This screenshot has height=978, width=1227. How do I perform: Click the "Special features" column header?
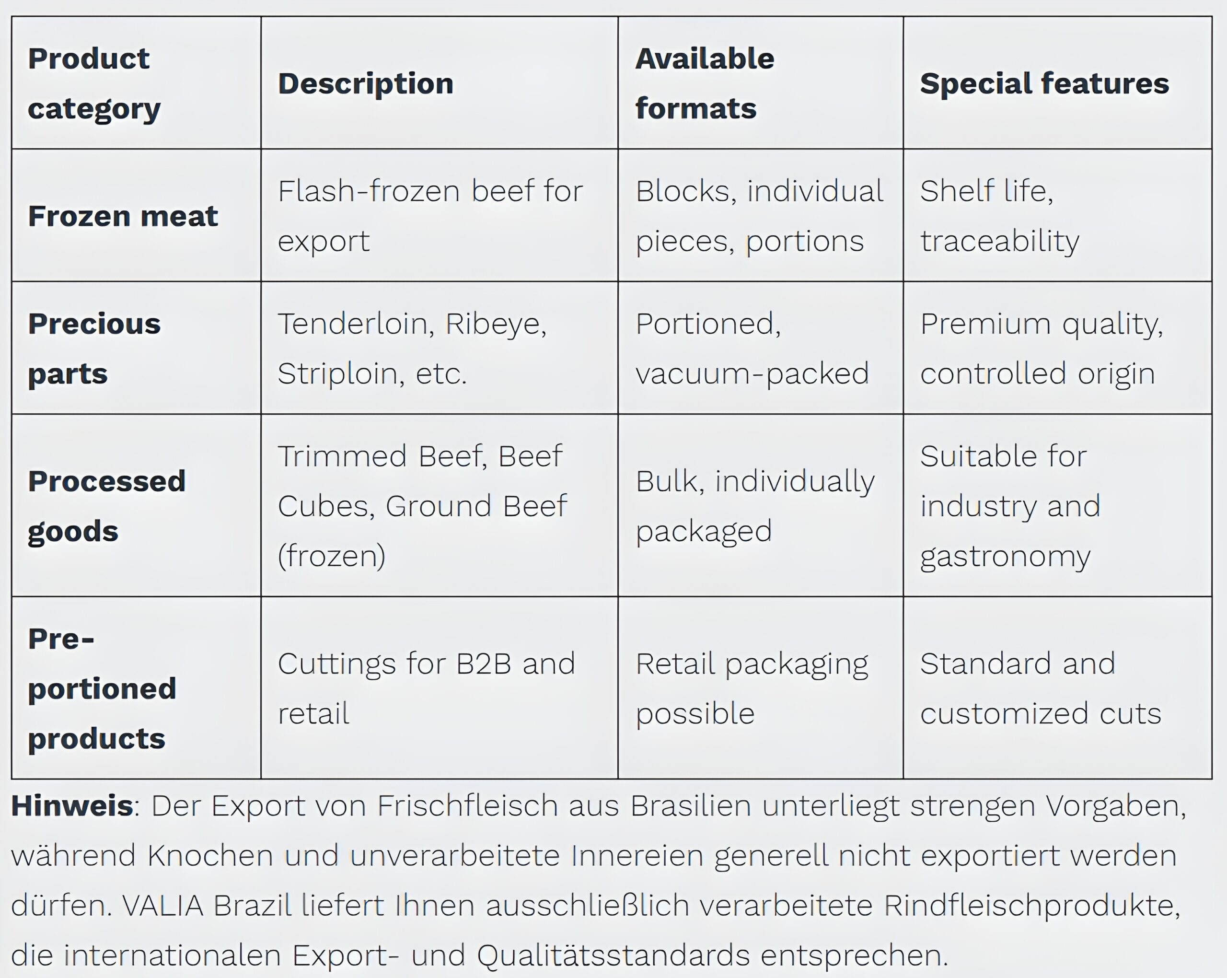[1044, 83]
